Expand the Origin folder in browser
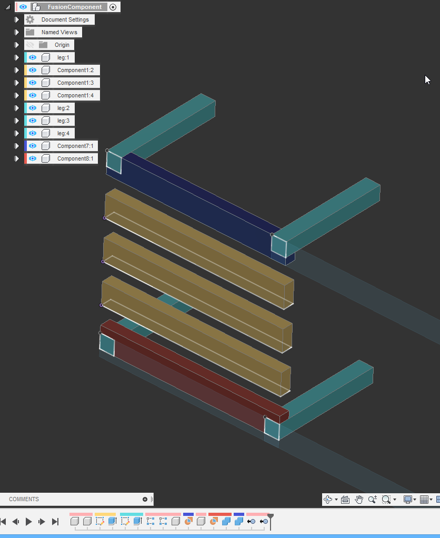Image resolution: width=440 pixels, height=538 pixels. click(x=16, y=44)
